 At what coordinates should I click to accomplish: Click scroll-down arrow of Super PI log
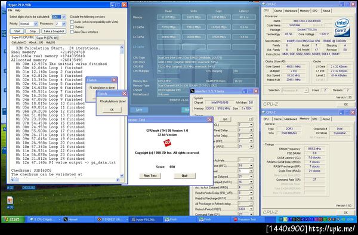[x=122, y=176]
